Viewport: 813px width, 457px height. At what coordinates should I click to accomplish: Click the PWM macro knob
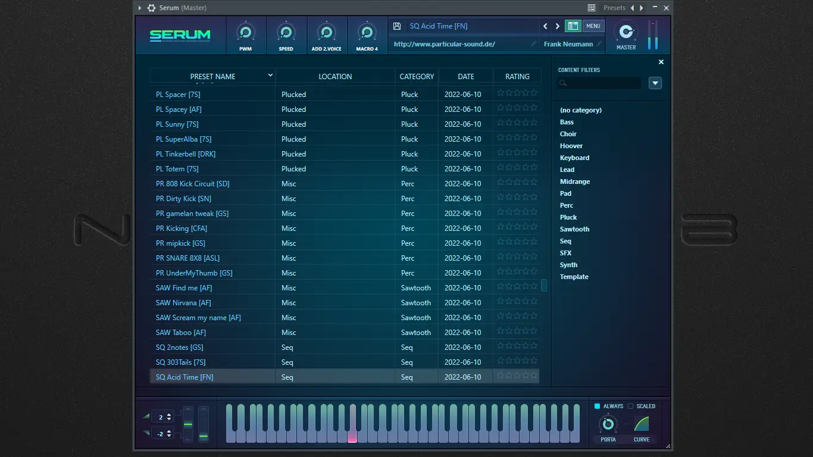(x=245, y=33)
